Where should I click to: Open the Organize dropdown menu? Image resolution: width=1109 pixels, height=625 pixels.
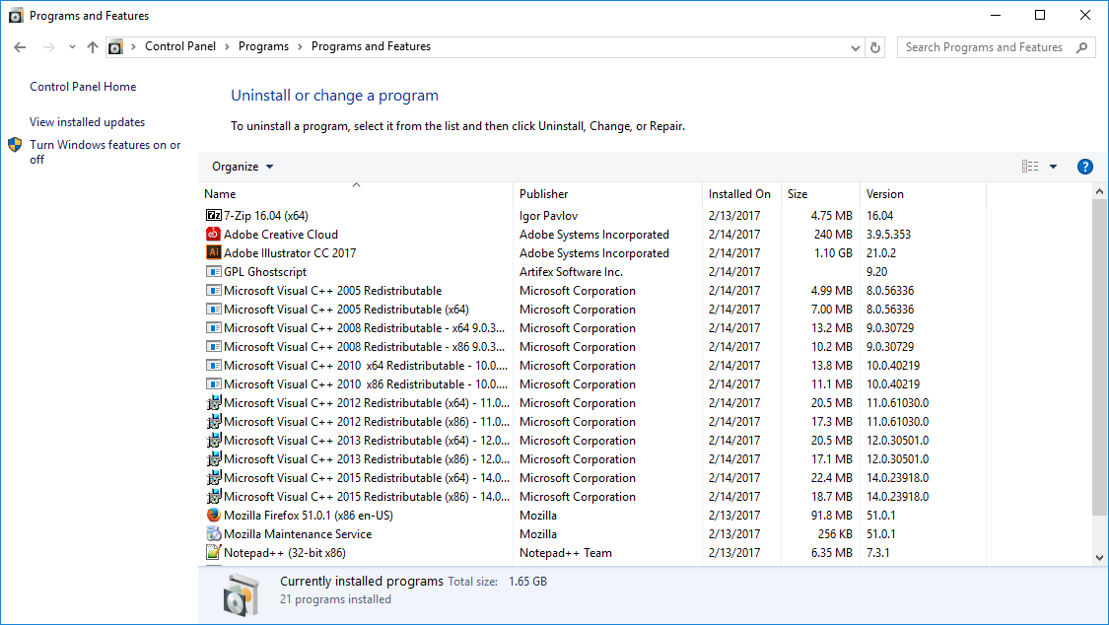tap(243, 167)
